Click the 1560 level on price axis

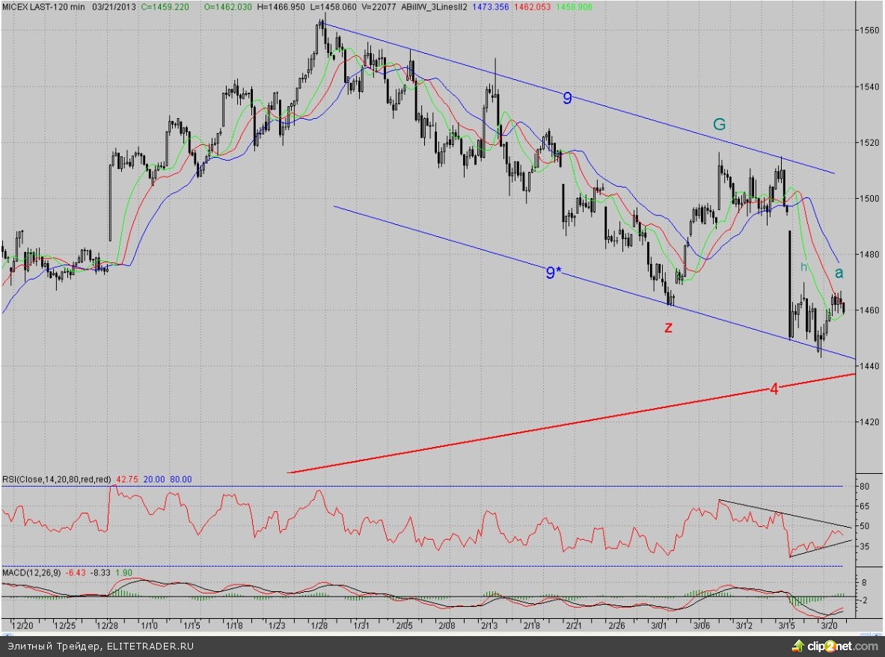[868, 31]
